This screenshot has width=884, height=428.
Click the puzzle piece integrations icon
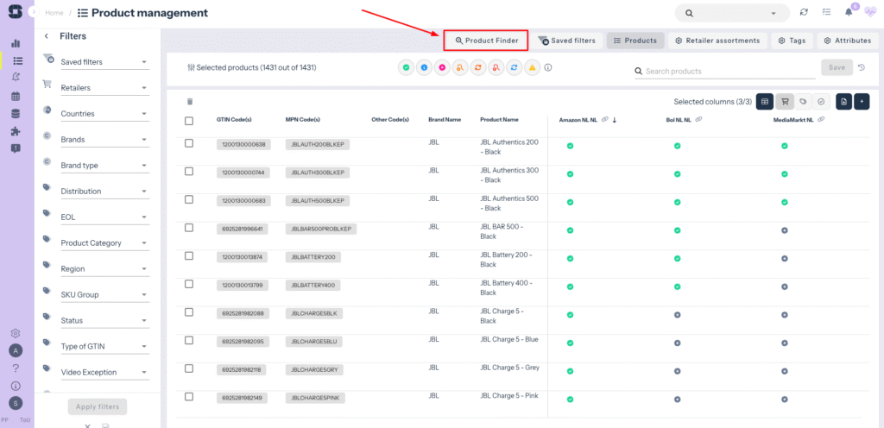coord(16,131)
